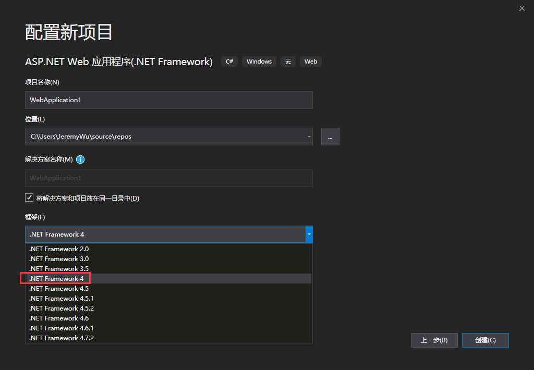Click the Web project type tag
Viewport: 534px width, 370px height.
click(x=311, y=61)
